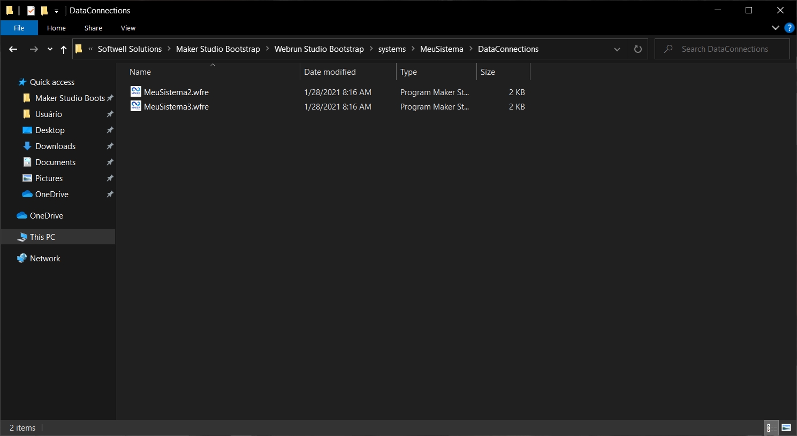Sort files by Date modified column
Viewport: 797px width, 436px height.
point(330,72)
